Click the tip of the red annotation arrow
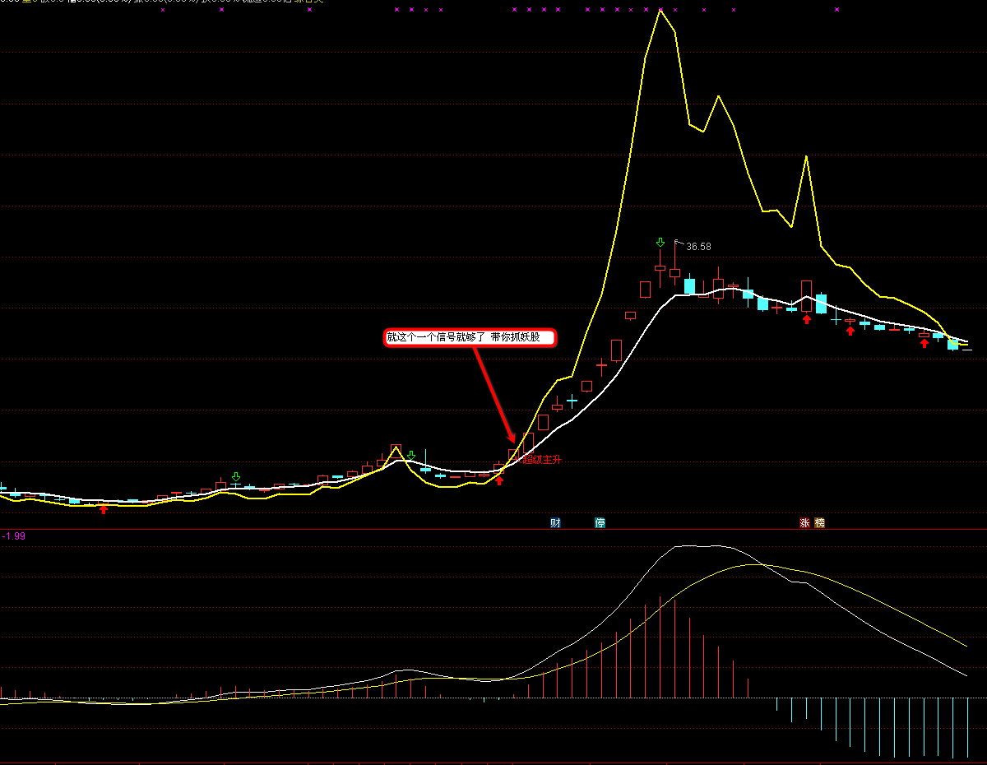 [x=513, y=444]
